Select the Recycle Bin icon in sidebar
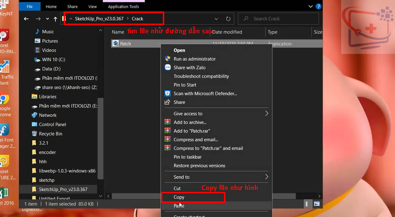 [34, 134]
